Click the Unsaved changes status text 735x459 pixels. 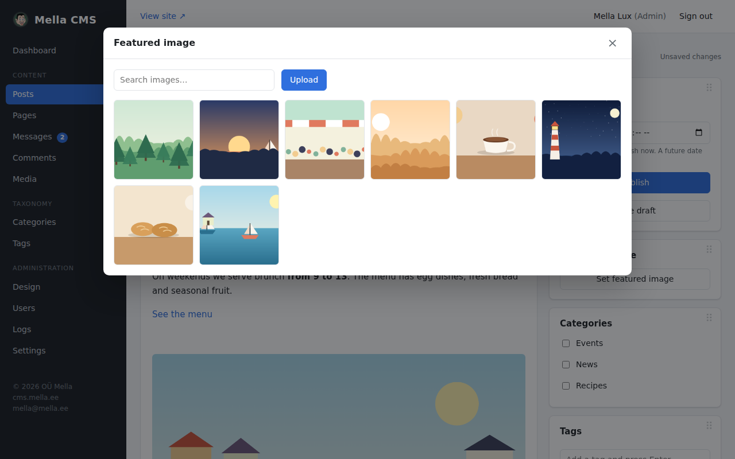point(691,57)
